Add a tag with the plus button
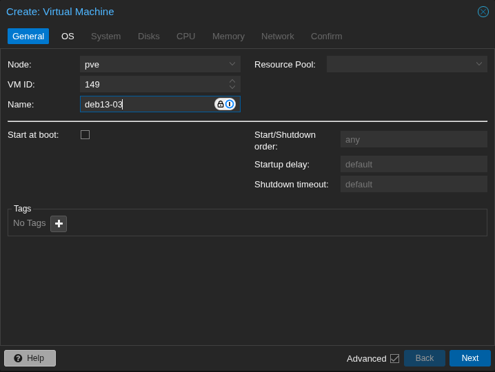Viewport: 495px width, 372px height. pos(59,224)
